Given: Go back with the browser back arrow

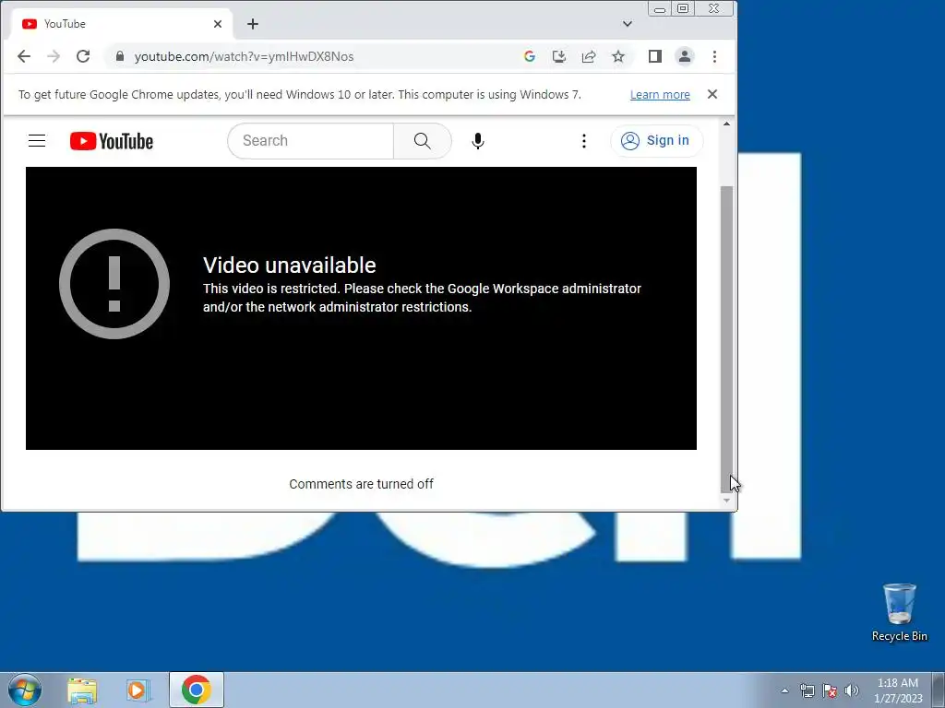Looking at the screenshot, I should click(23, 56).
